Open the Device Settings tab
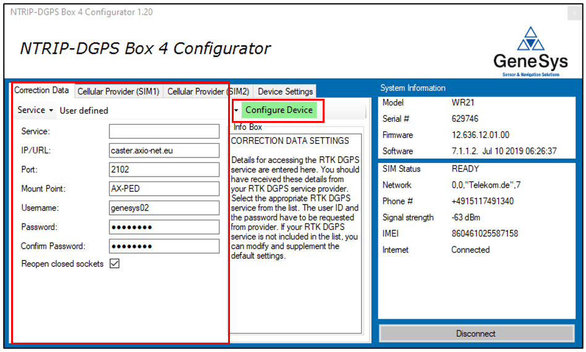 coord(285,91)
